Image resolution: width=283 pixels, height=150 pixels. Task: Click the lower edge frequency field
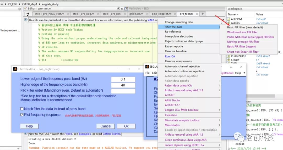[123, 79]
